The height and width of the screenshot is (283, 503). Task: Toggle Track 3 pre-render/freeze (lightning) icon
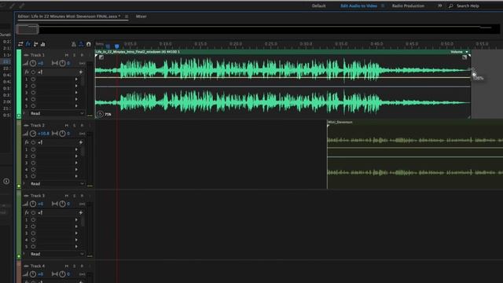(x=81, y=212)
